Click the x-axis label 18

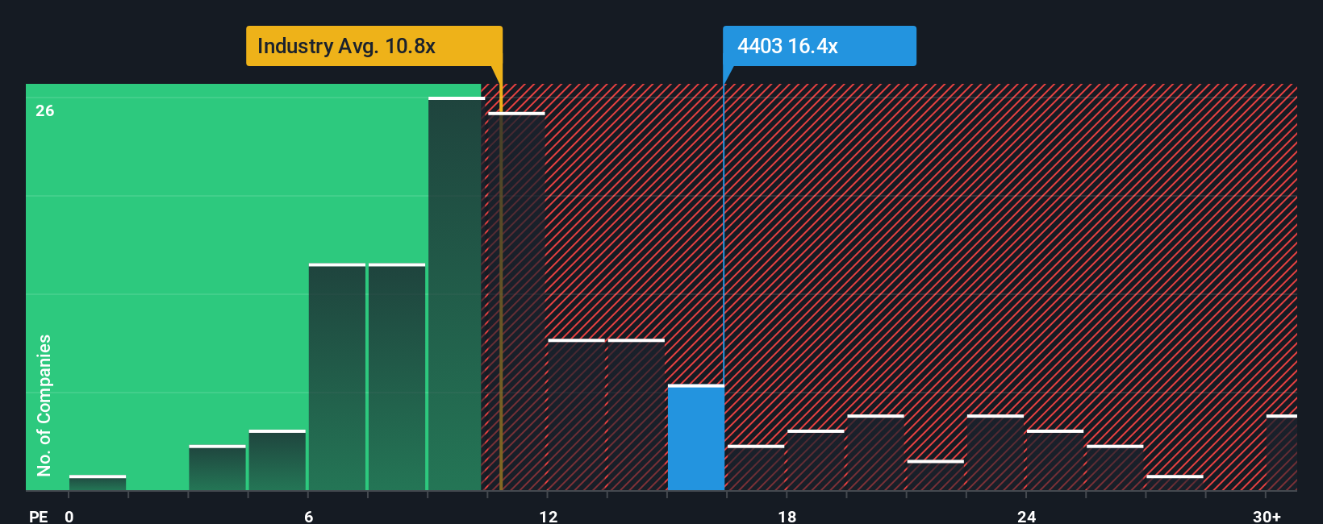tap(787, 516)
